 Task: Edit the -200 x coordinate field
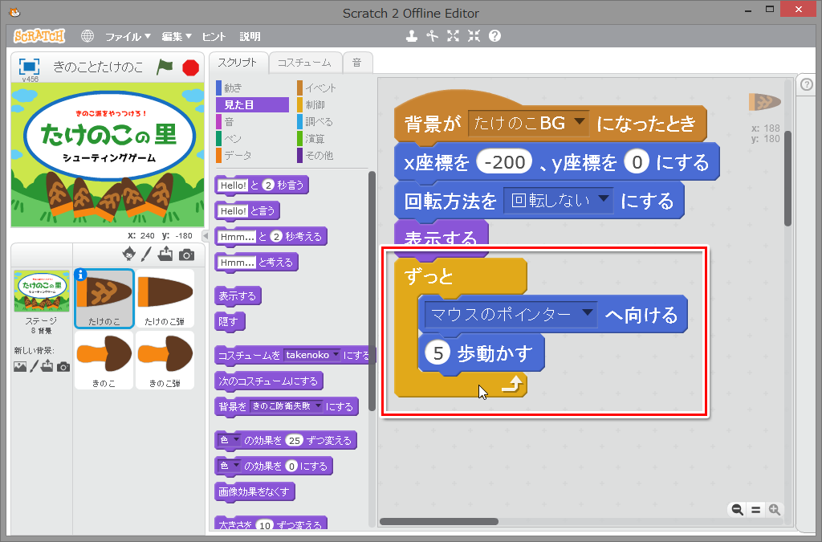click(504, 162)
